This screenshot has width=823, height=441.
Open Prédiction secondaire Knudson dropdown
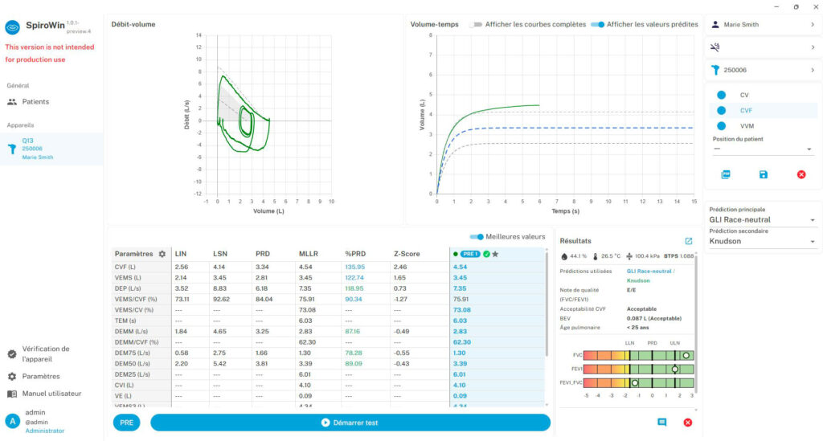pyautogui.click(x=762, y=241)
